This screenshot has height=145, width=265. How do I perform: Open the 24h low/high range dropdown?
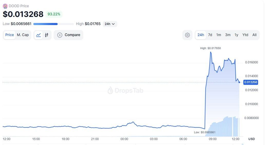tap(110, 24)
